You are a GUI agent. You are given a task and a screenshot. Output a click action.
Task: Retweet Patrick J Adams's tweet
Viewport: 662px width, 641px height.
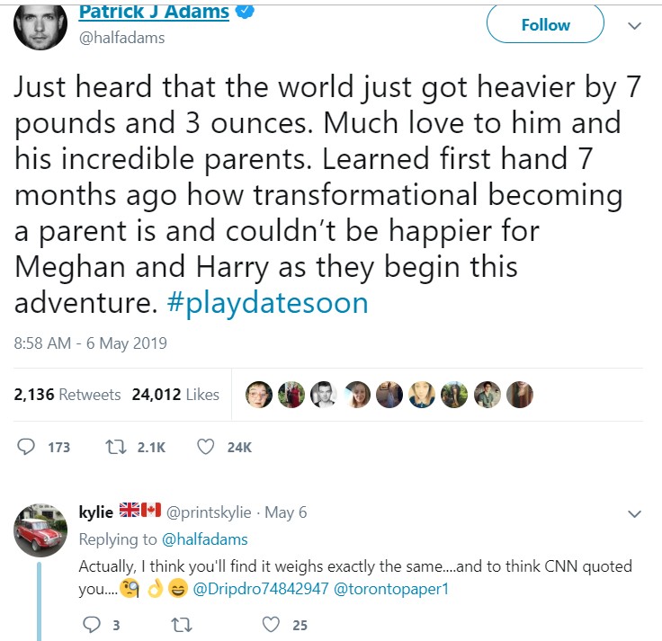[116, 447]
